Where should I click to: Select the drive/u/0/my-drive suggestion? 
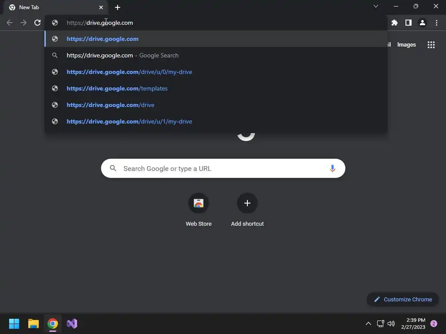[216, 72]
